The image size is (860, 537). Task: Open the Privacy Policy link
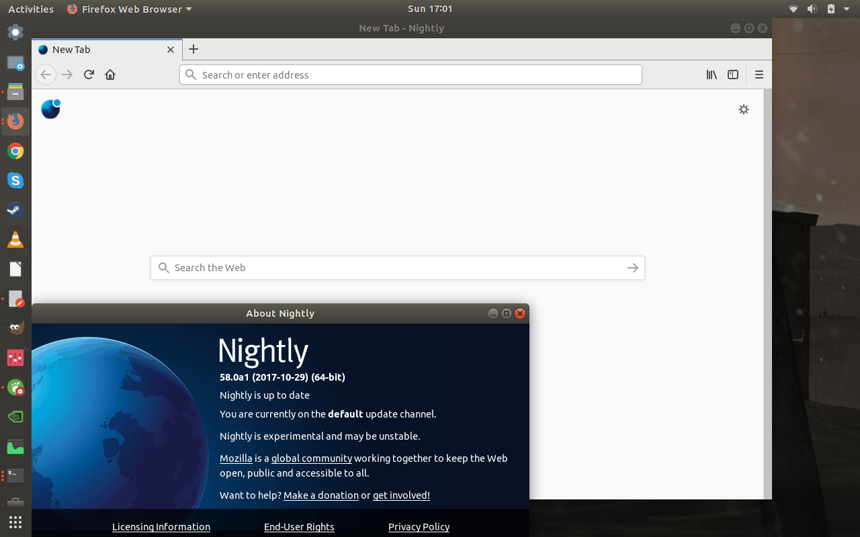[x=419, y=527]
